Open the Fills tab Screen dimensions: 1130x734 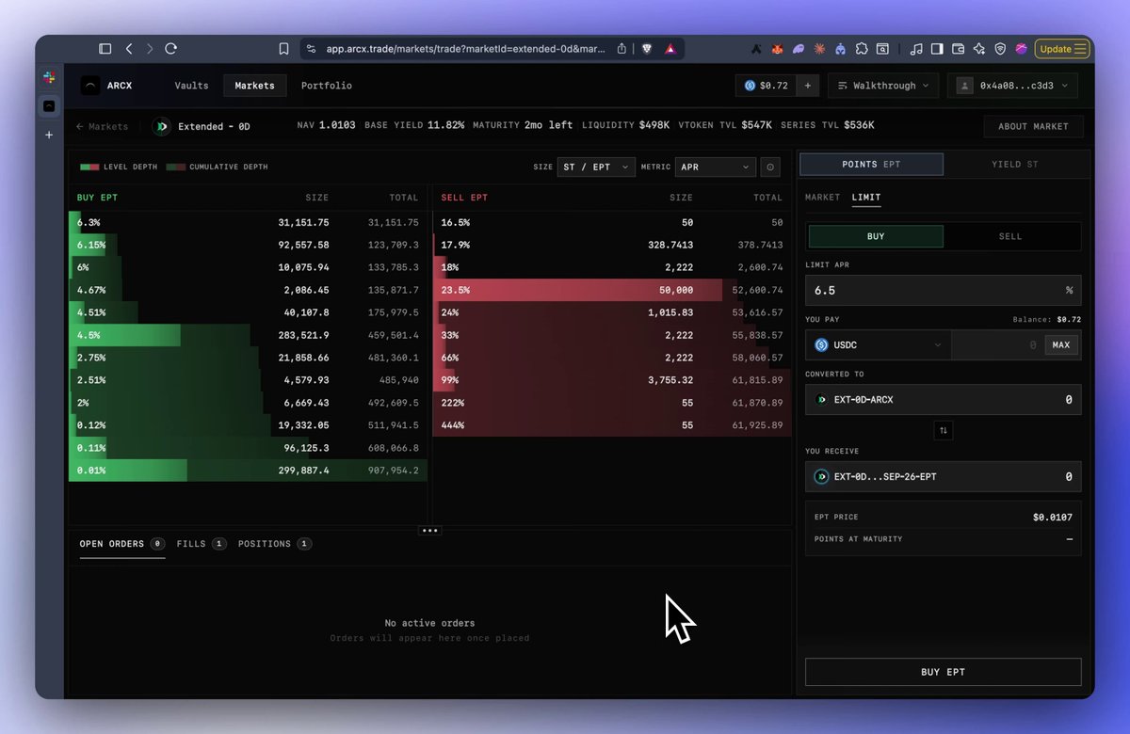(x=201, y=544)
